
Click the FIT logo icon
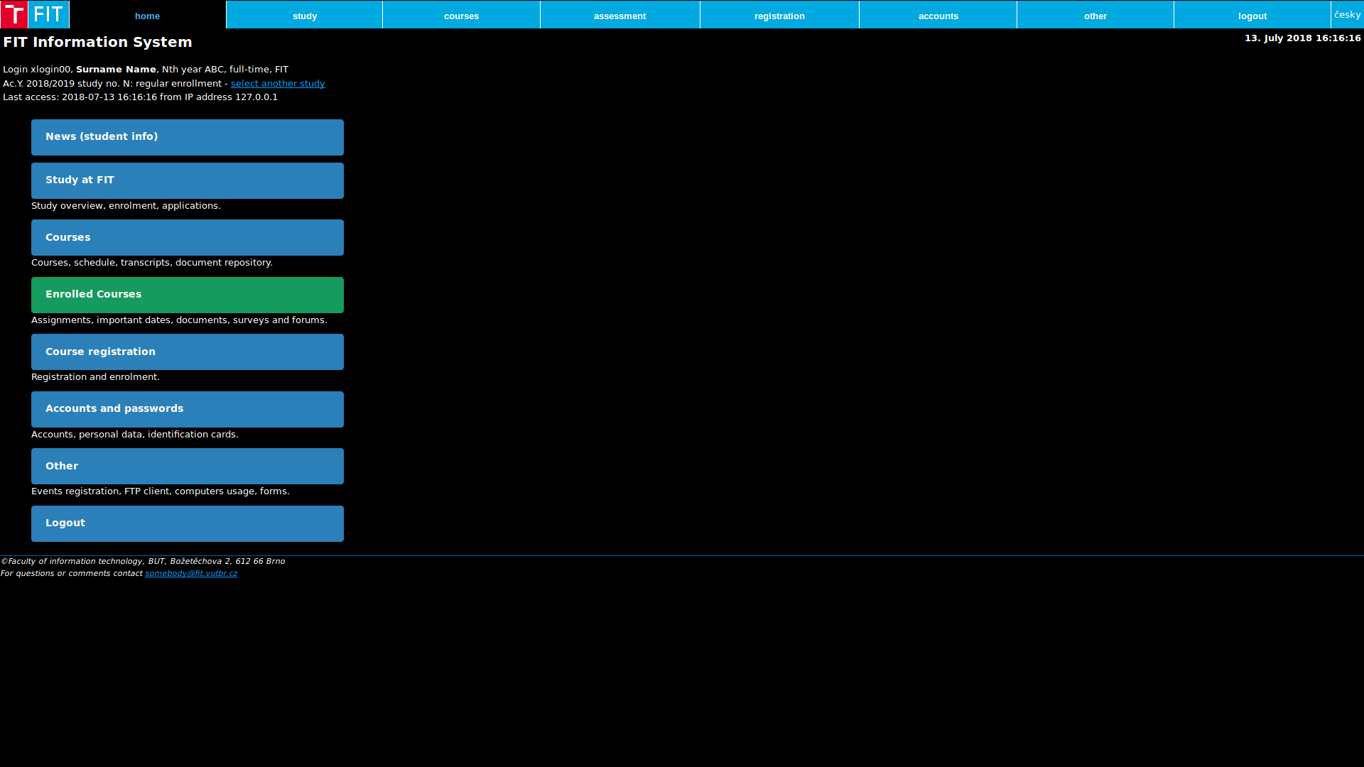coord(34,14)
